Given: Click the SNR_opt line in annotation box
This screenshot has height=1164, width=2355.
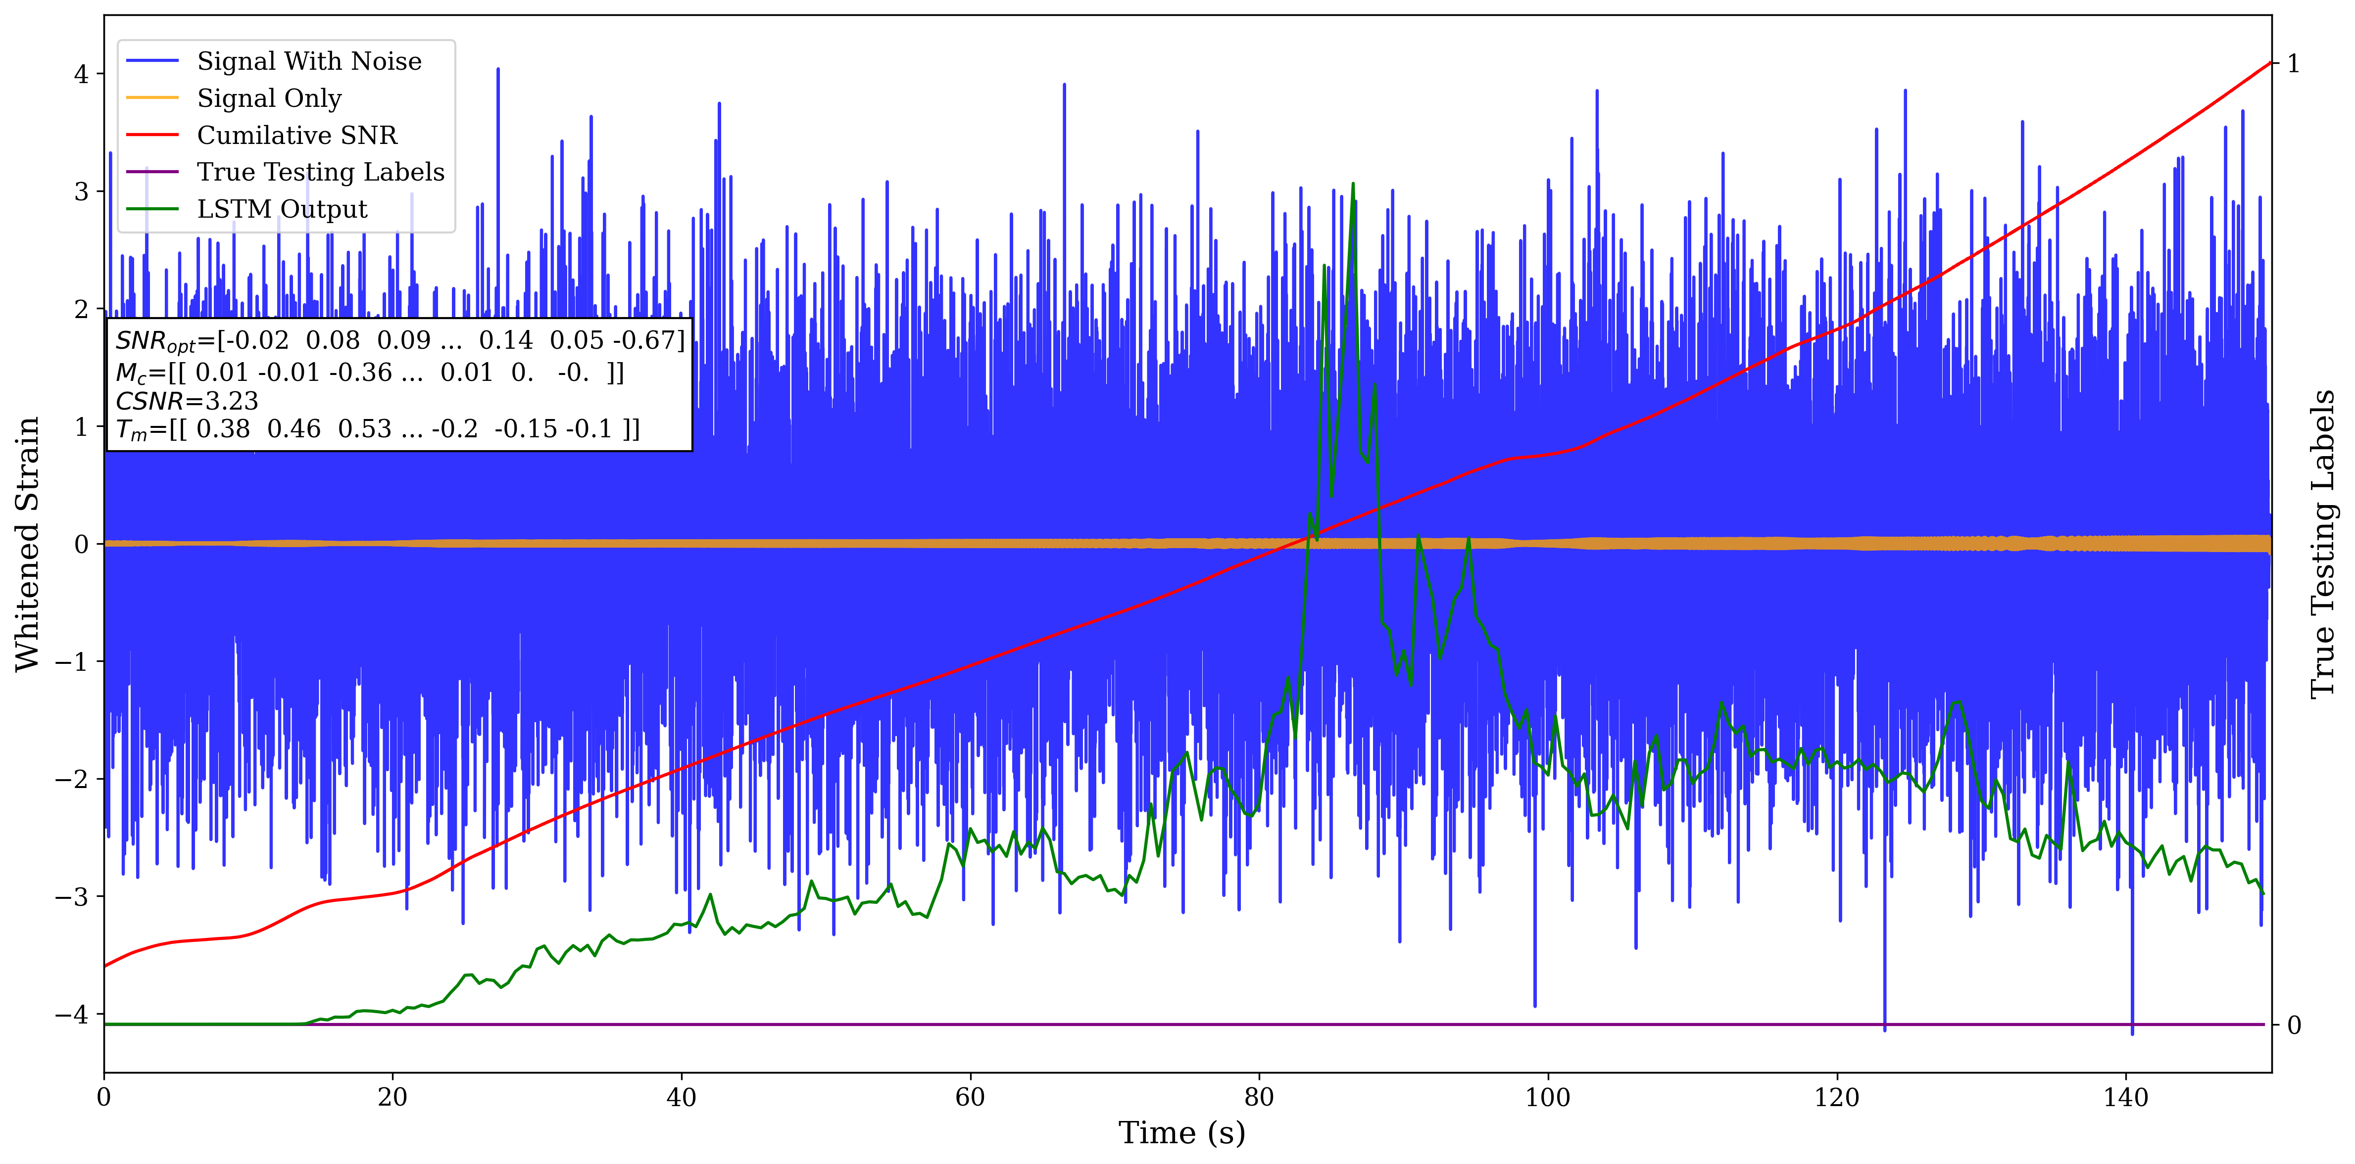Looking at the screenshot, I should 399,341.
